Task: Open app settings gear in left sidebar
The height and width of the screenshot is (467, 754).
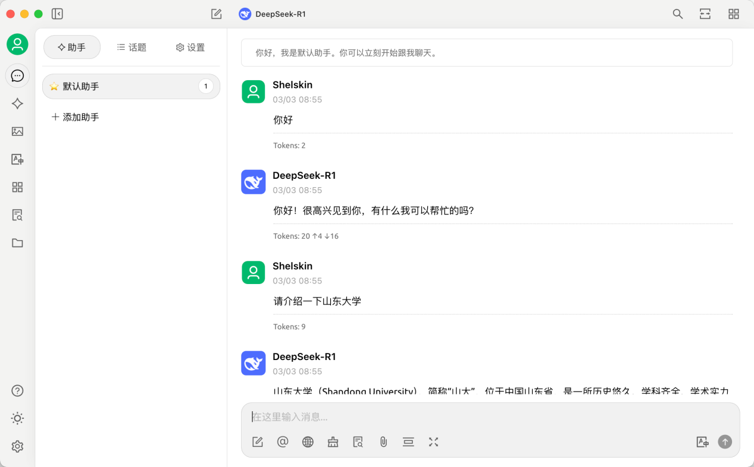Action: point(17,446)
